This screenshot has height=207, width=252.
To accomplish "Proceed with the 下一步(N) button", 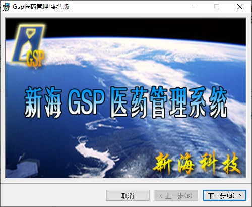I will (x=225, y=195).
